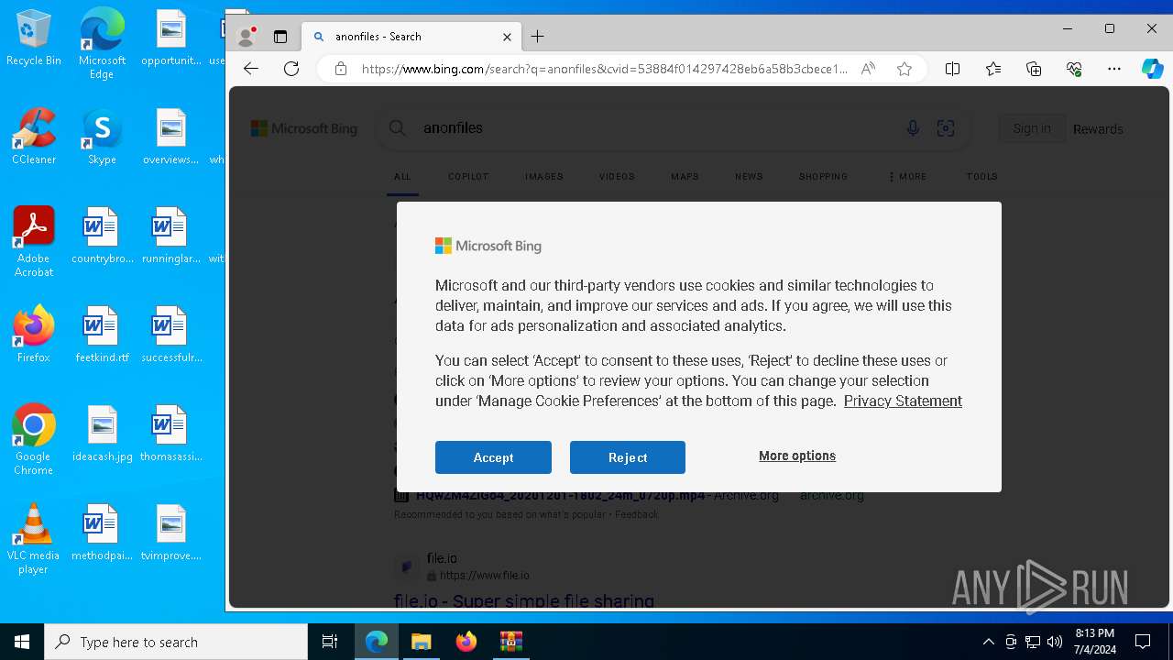Viewport: 1173px width, 660px height.
Task: Select the countrybro... Word document
Action: 102,236
